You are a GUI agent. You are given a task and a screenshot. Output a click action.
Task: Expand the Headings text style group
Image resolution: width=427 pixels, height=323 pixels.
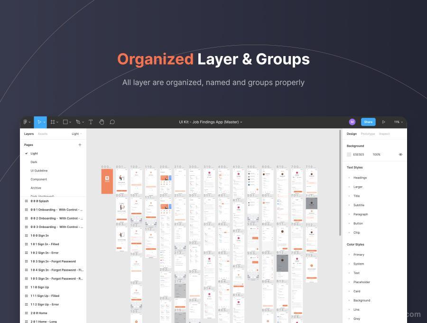[x=349, y=178]
